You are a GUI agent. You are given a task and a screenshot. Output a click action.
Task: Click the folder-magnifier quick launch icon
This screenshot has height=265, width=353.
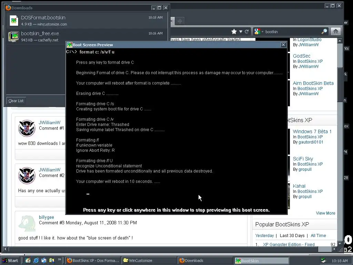point(52,261)
